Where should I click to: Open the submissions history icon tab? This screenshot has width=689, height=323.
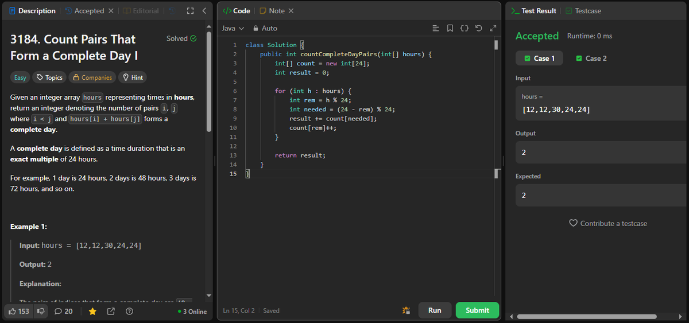[x=171, y=11]
